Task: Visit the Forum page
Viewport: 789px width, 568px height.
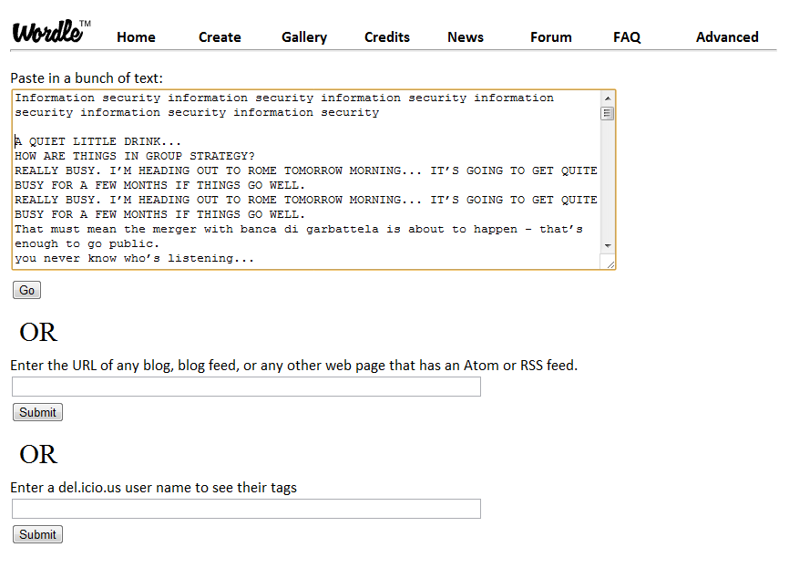Action: [551, 37]
